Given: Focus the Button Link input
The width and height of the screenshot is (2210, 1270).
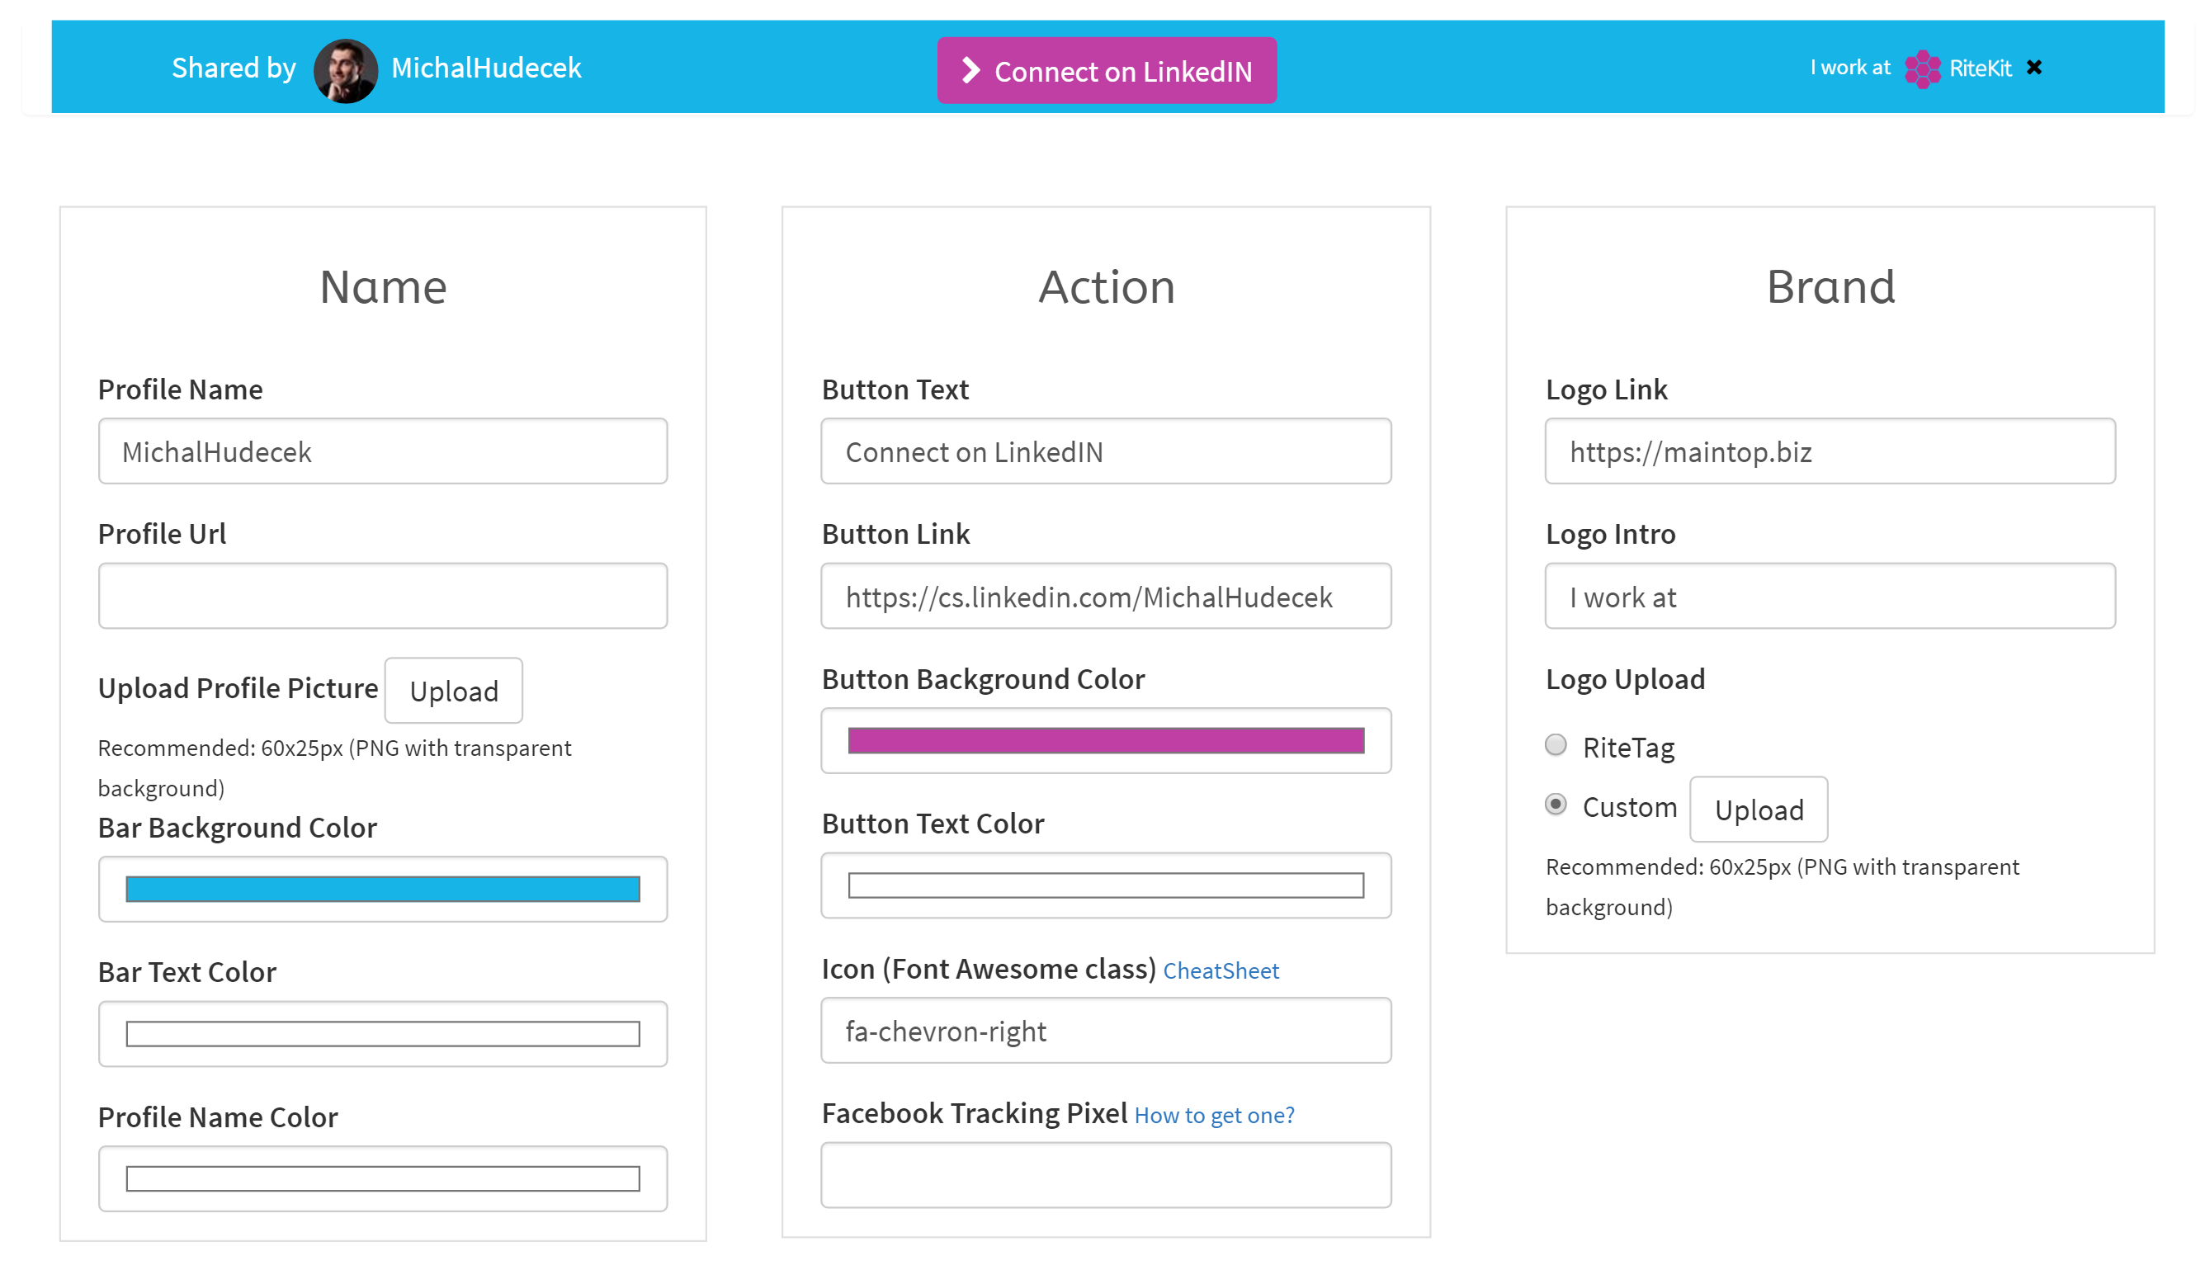Looking at the screenshot, I should 1106,596.
